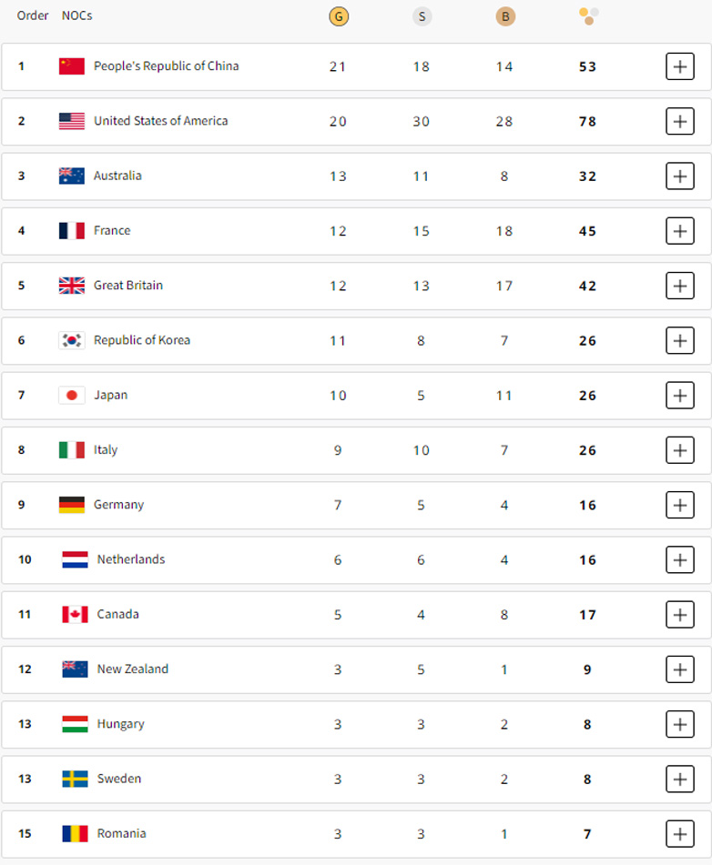Image resolution: width=712 pixels, height=865 pixels.
Task: Click the Canada flag icon
Action: (x=75, y=614)
